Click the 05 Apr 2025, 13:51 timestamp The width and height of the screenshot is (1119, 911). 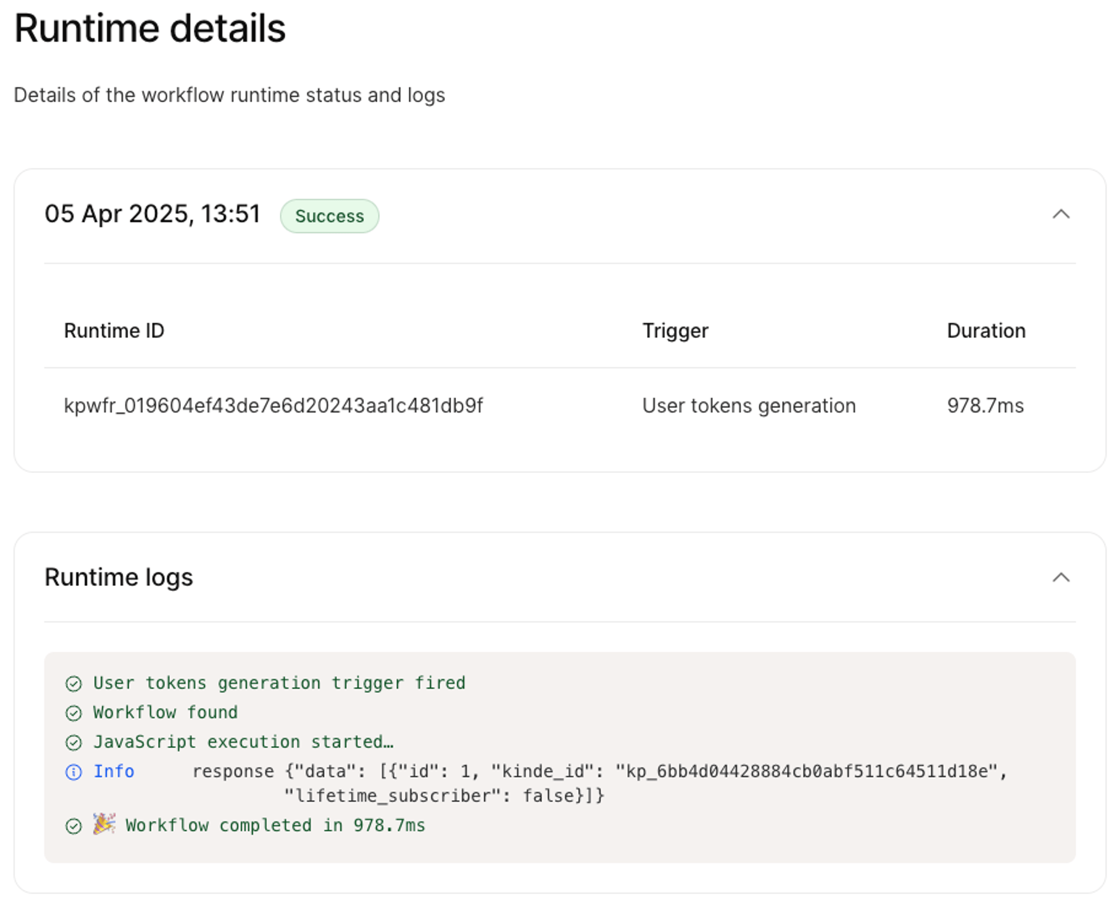pos(152,214)
